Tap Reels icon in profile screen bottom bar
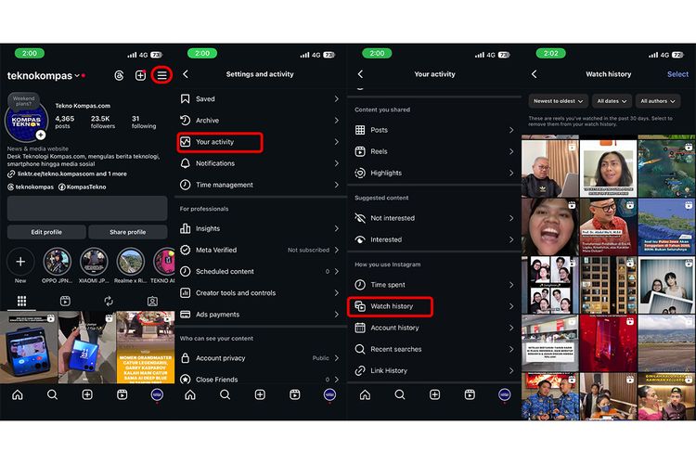Viewport: 696px width, 464px height. pos(122,394)
